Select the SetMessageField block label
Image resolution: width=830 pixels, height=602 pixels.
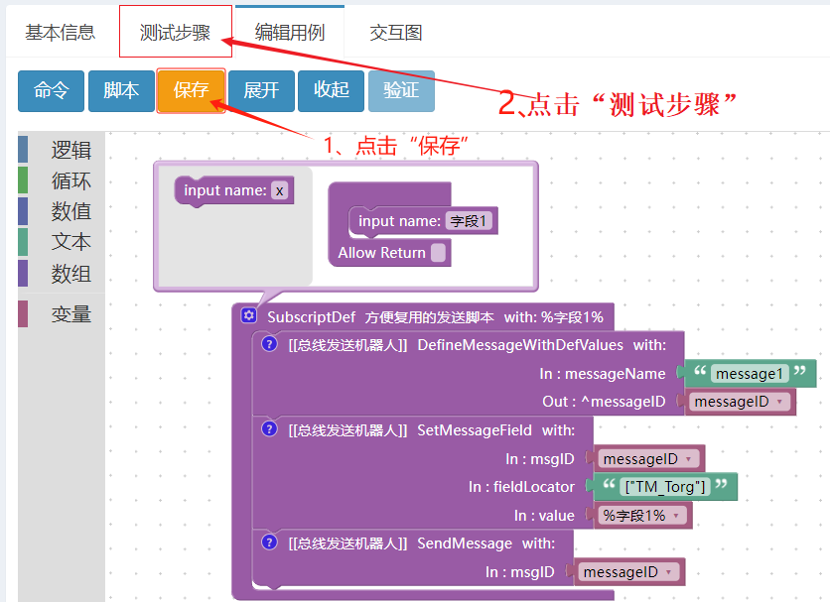click(x=475, y=430)
